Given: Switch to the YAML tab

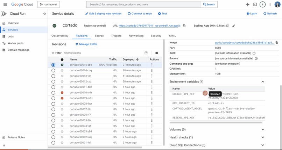Looking at the screenshot, I should (172, 36).
